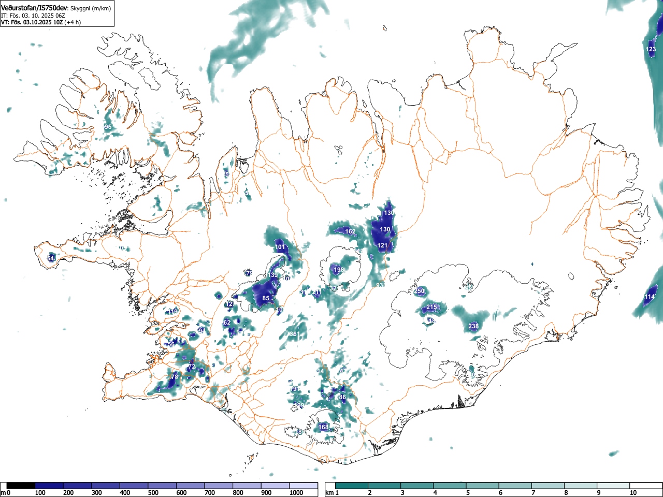Image resolution: width=663 pixels, height=497 pixels.
Task: Pick the 900–1000 m pale lavender swatch
Action: pyautogui.click(x=275, y=486)
